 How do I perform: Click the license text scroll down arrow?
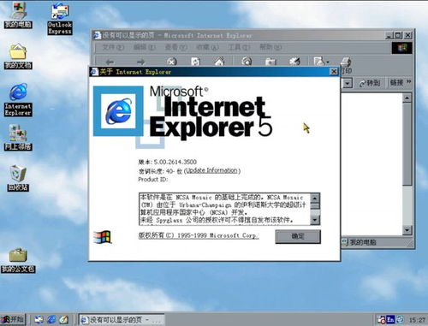315,219
